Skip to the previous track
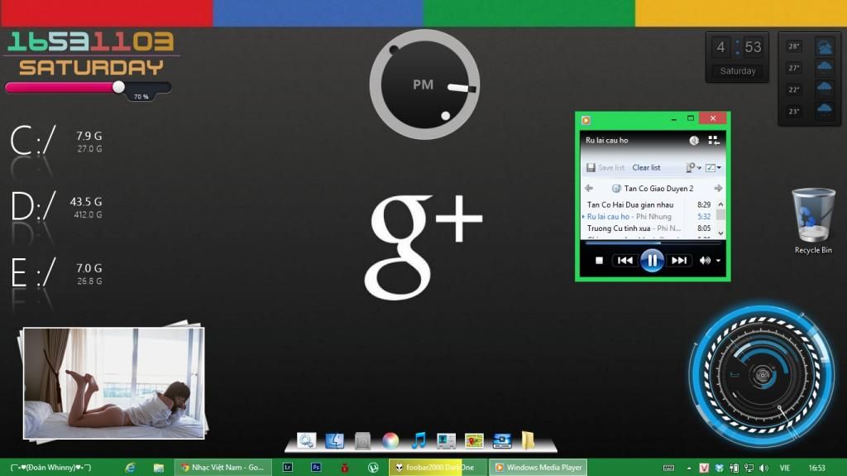This screenshot has height=476, width=847. click(625, 261)
